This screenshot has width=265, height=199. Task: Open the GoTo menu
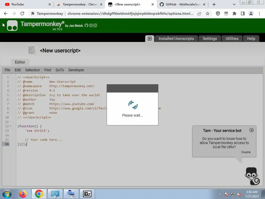(60, 70)
